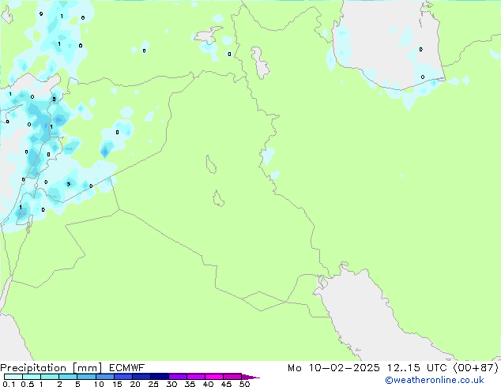Click the 5–10 mm legend swatch
The width and height of the screenshot is (501, 387).
coord(86,377)
